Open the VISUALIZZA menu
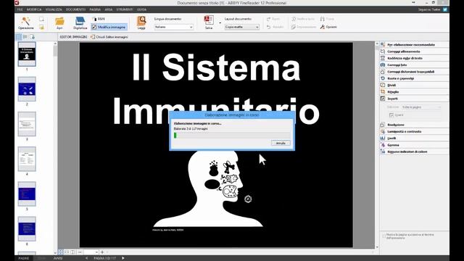The width and height of the screenshot is (464, 261). coord(54,9)
